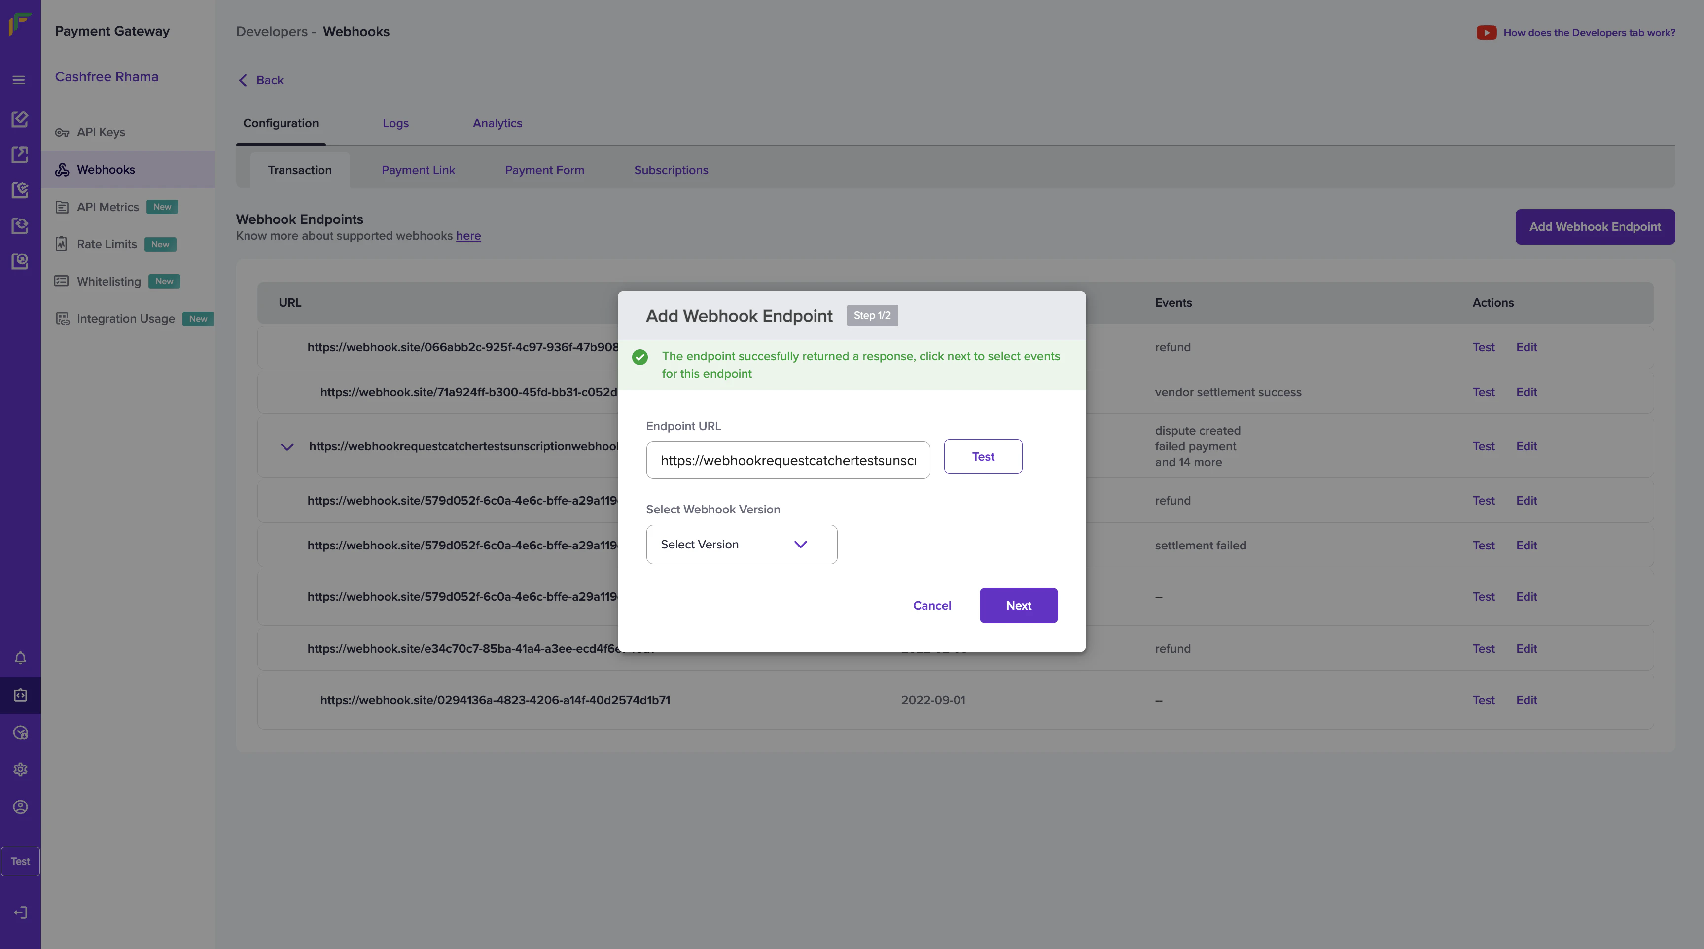Open the Select Version dropdown

click(741, 545)
